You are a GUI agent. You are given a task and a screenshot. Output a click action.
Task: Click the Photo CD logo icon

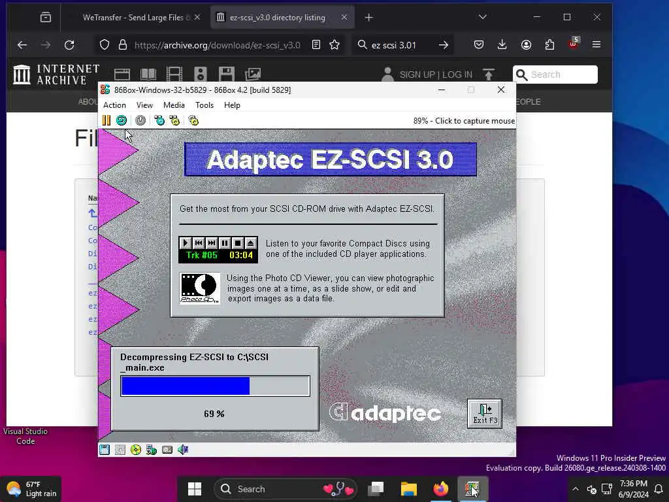tap(200, 288)
